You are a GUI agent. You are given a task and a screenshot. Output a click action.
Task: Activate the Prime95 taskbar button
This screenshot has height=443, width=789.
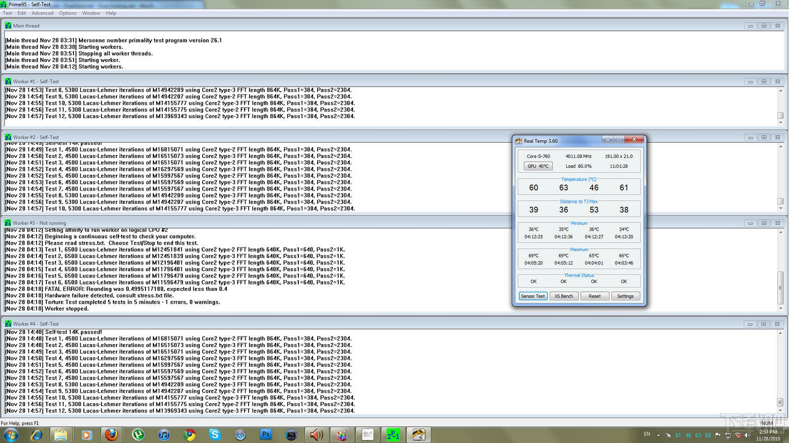(393, 435)
